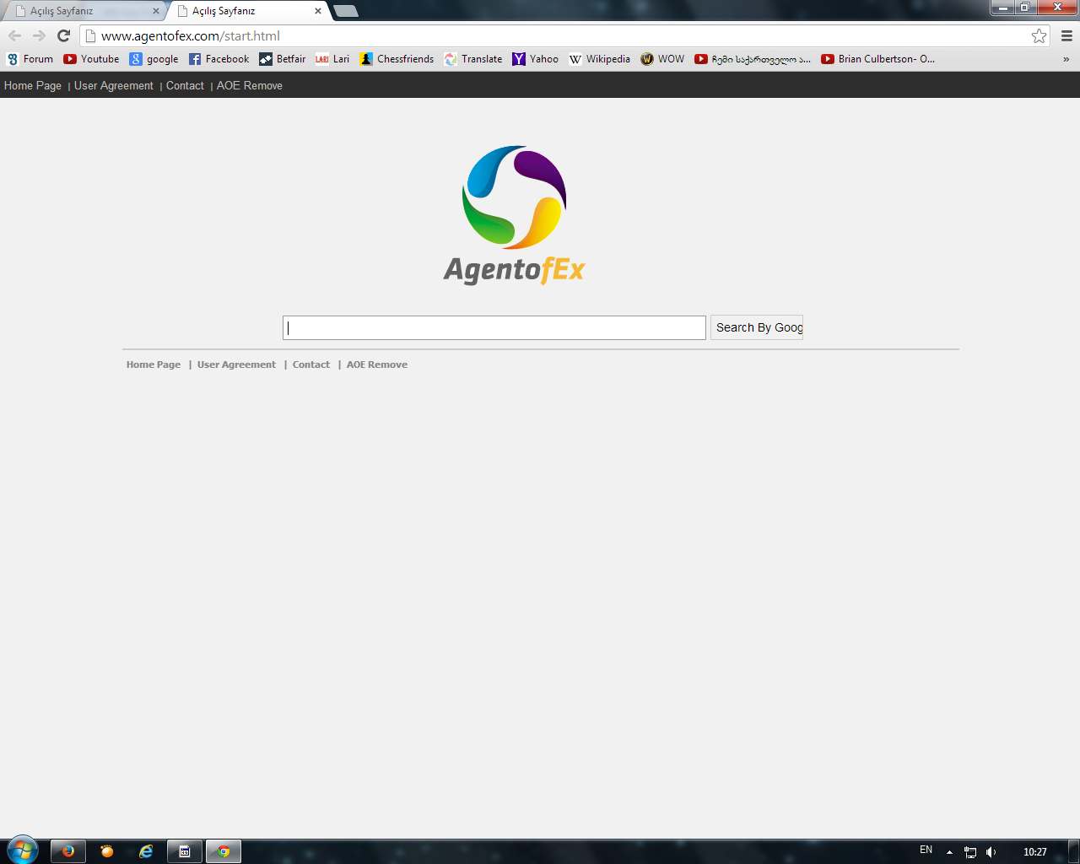Launch Firefox from the taskbar
Image resolution: width=1080 pixels, height=864 pixels.
pos(68,851)
